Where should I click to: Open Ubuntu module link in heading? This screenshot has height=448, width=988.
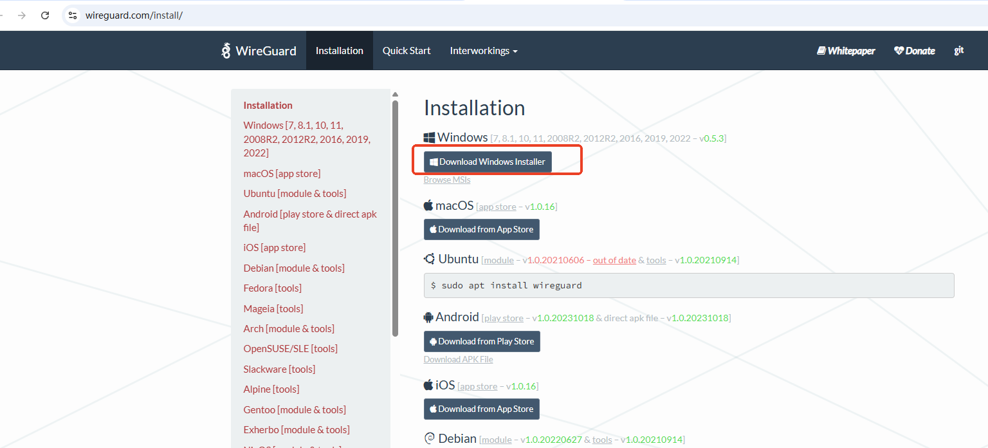pyautogui.click(x=499, y=261)
